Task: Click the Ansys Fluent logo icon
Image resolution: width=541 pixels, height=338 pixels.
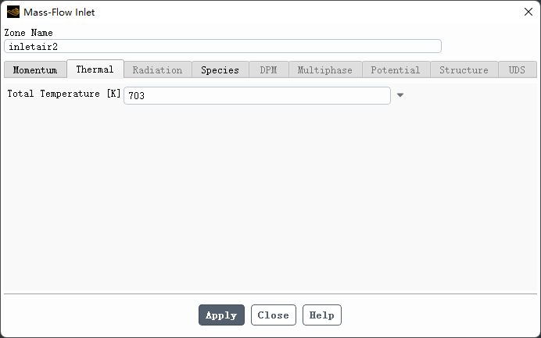Action: [x=13, y=12]
